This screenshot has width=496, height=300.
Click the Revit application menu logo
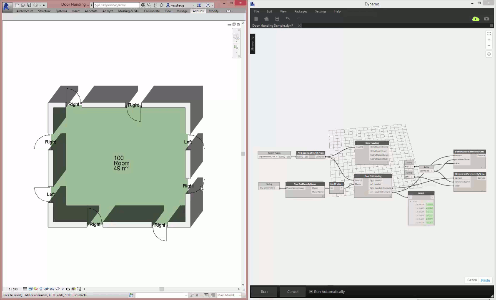coord(6,6)
